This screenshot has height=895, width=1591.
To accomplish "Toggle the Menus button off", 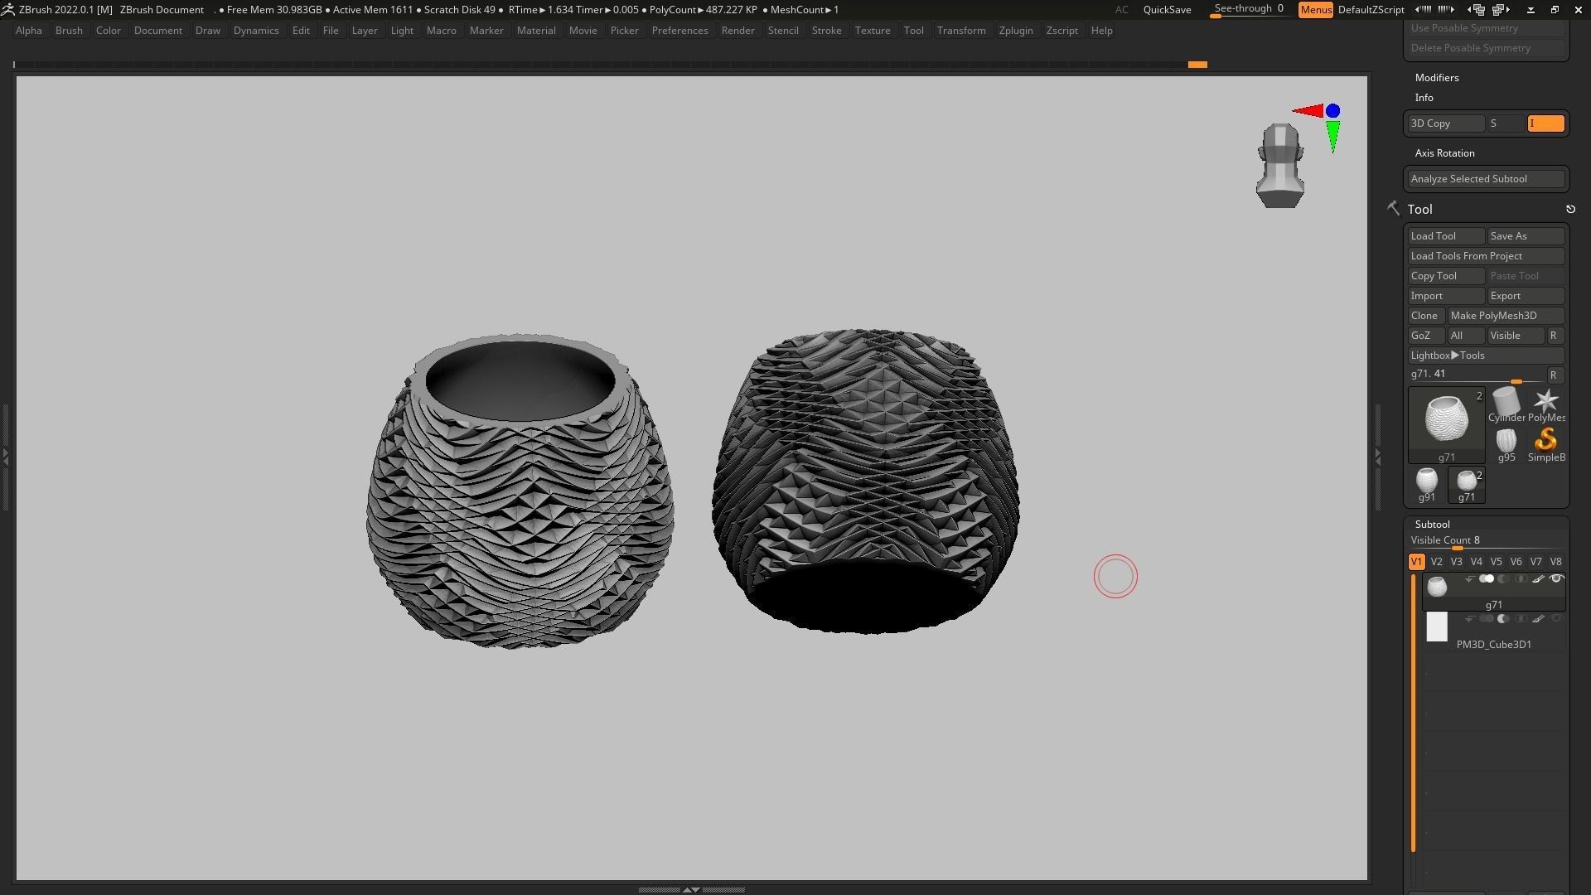I will coord(1315,10).
